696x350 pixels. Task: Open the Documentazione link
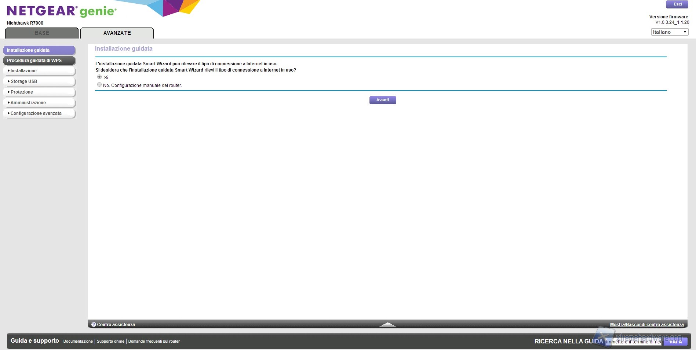(x=78, y=342)
